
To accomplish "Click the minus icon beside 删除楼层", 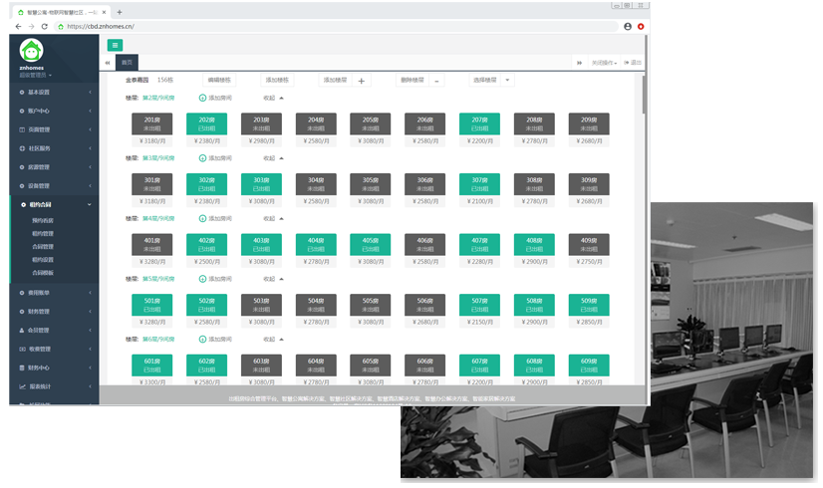I will pos(436,81).
